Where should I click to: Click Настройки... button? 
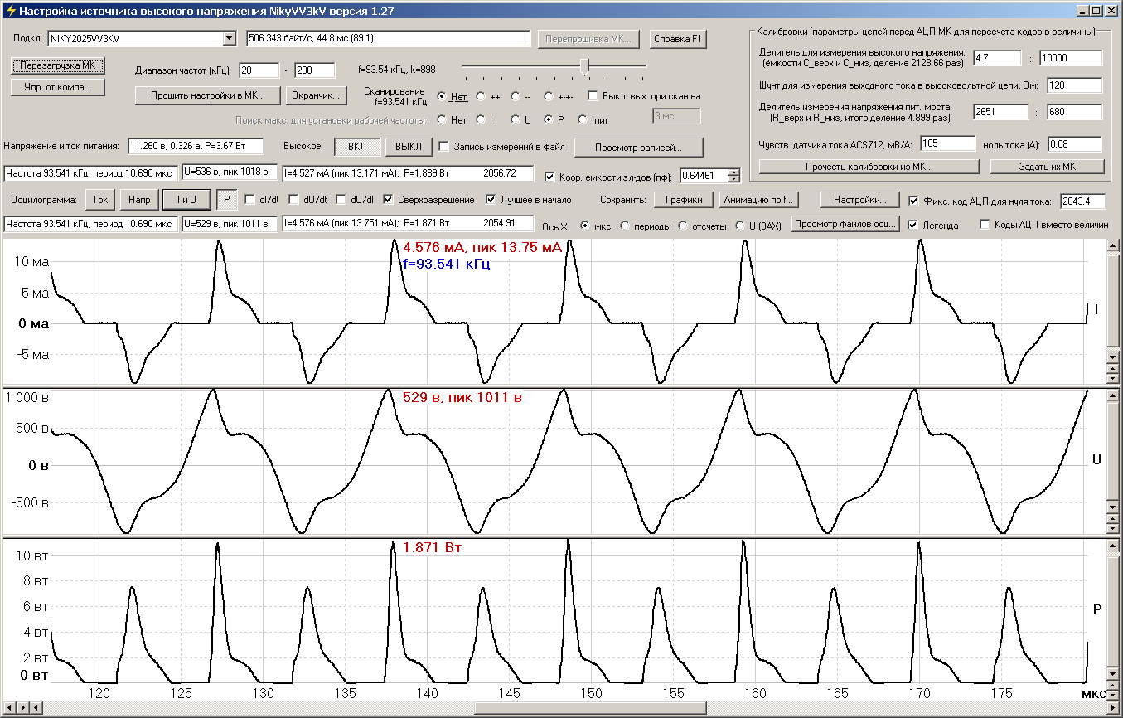(859, 200)
